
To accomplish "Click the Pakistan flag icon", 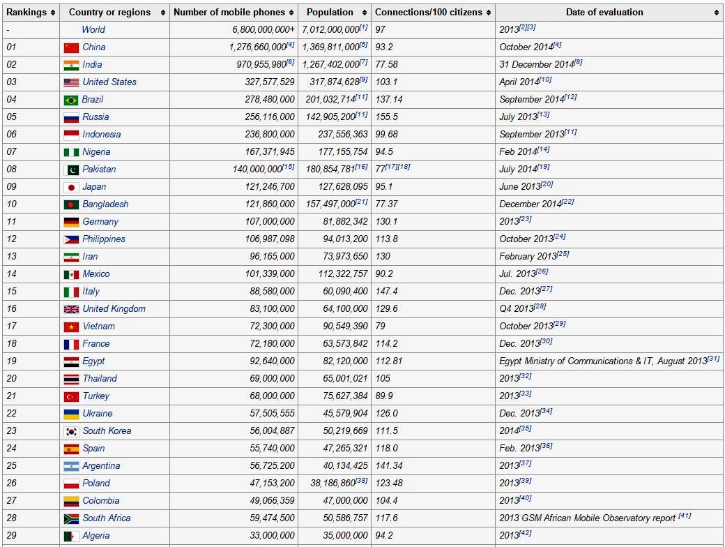I will [x=71, y=170].
